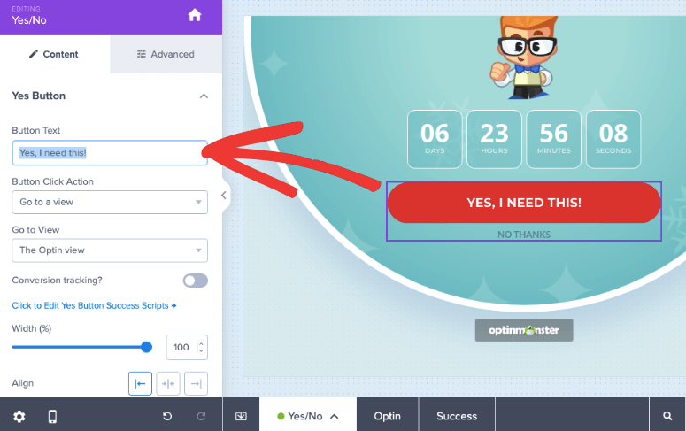This screenshot has width=686, height=431.
Task: Switch to the Advanced tab
Action: (x=166, y=54)
